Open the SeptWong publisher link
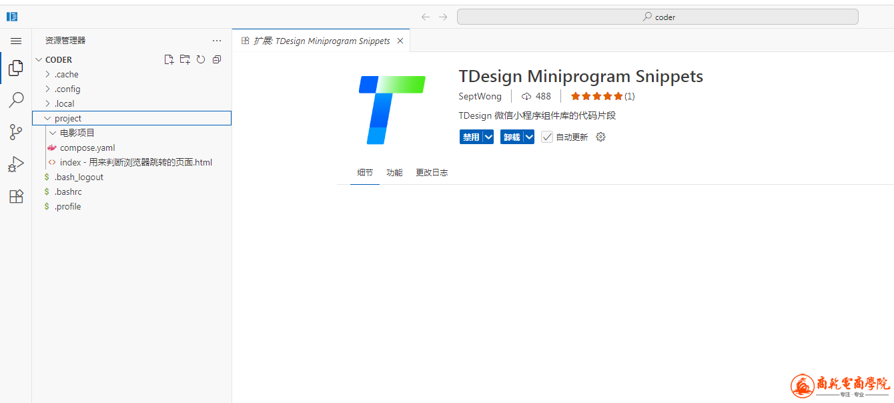 [480, 96]
